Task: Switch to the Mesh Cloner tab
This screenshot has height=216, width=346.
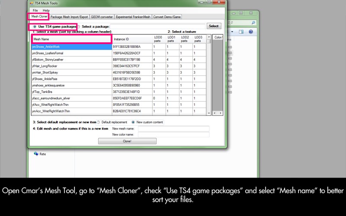Action: point(39,16)
